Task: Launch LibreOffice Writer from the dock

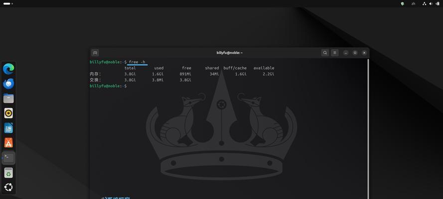Action: coord(8,128)
